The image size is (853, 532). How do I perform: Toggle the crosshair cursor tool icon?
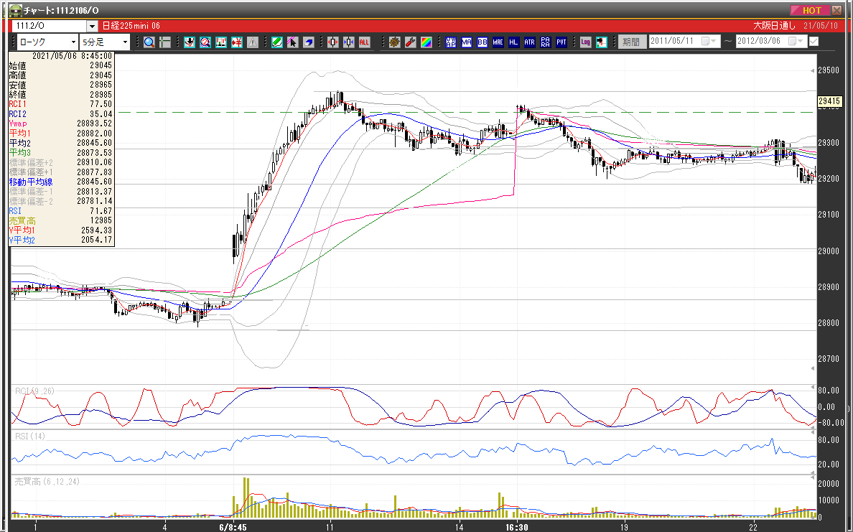point(165,42)
